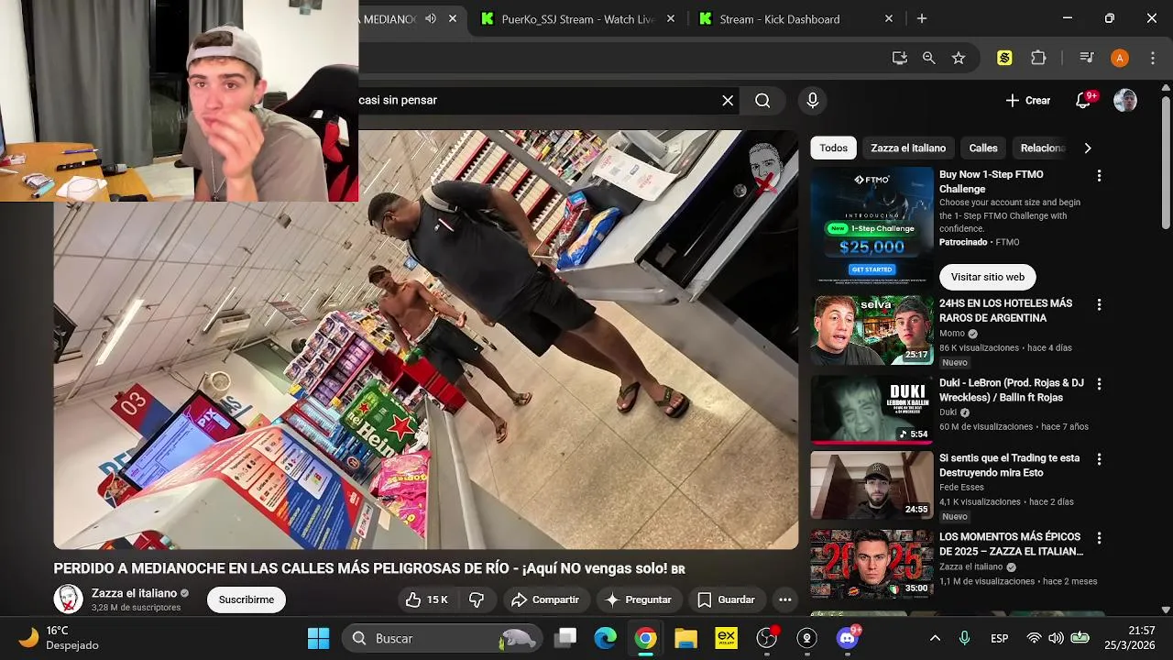
Task: Open YouTube notifications bell
Action: pyautogui.click(x=1083, y=101)
